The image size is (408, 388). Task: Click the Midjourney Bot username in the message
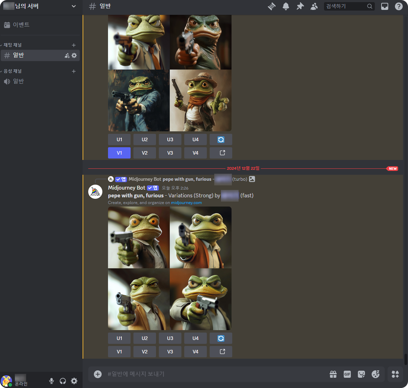click(126, 187)
